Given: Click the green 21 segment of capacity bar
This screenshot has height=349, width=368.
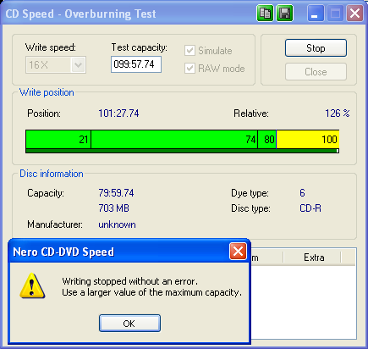Looking at the screenshot, I should (58, 139).
